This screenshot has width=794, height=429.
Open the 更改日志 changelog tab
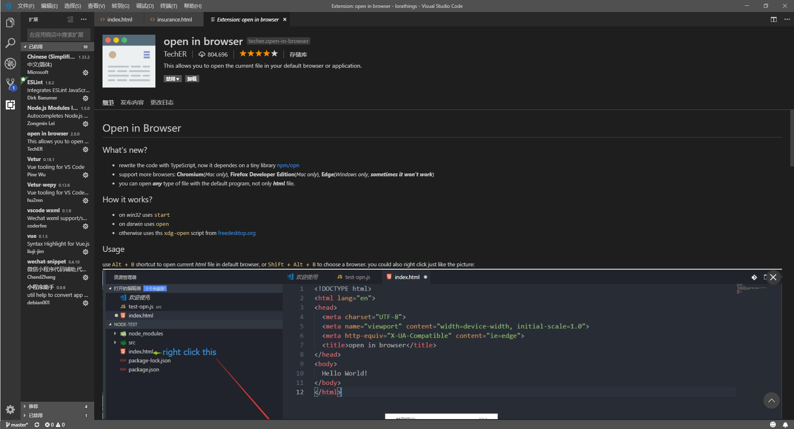pos(162,102)
